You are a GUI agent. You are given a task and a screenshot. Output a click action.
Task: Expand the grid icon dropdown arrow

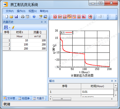pos(9,28)
